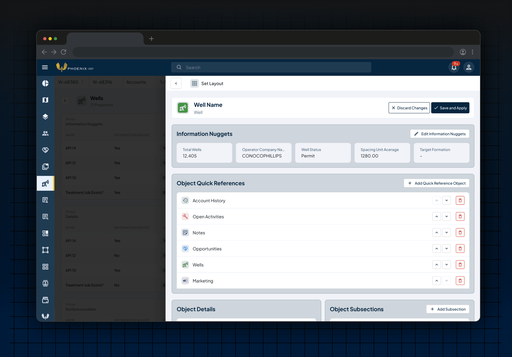
Task: Open the user profile avatar in header
Action: [469, 67]
